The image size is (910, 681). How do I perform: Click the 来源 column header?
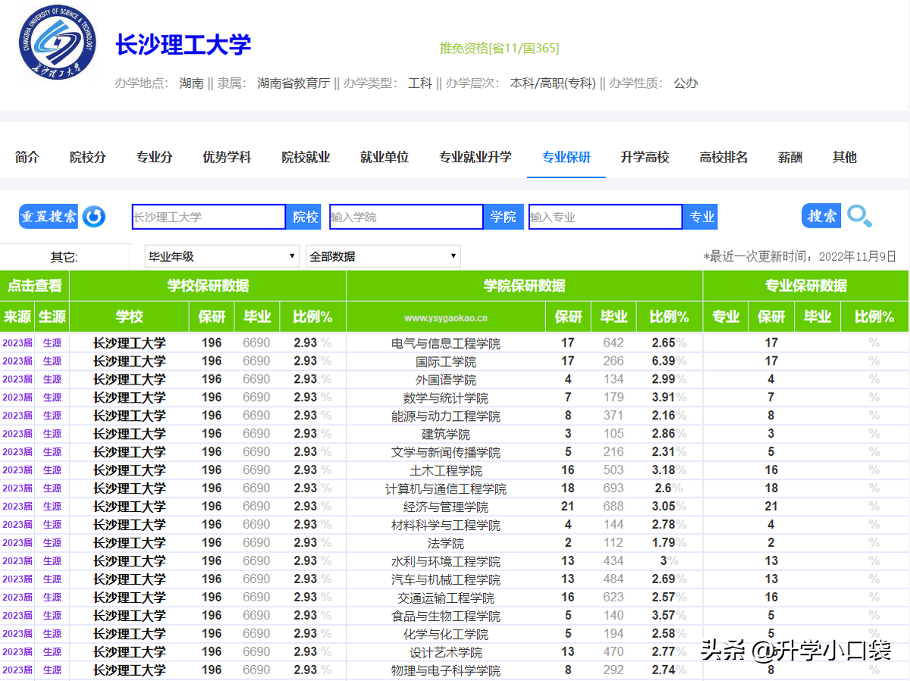pos(17,316)
